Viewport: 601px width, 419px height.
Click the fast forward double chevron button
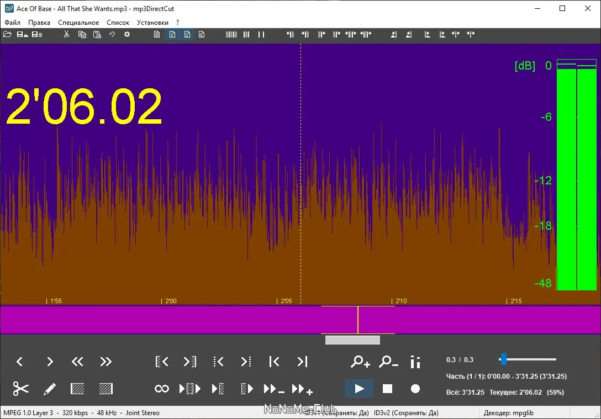point(106,362)
